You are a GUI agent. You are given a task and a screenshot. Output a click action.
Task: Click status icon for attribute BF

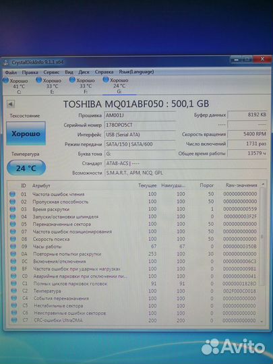tap(13, 269)
